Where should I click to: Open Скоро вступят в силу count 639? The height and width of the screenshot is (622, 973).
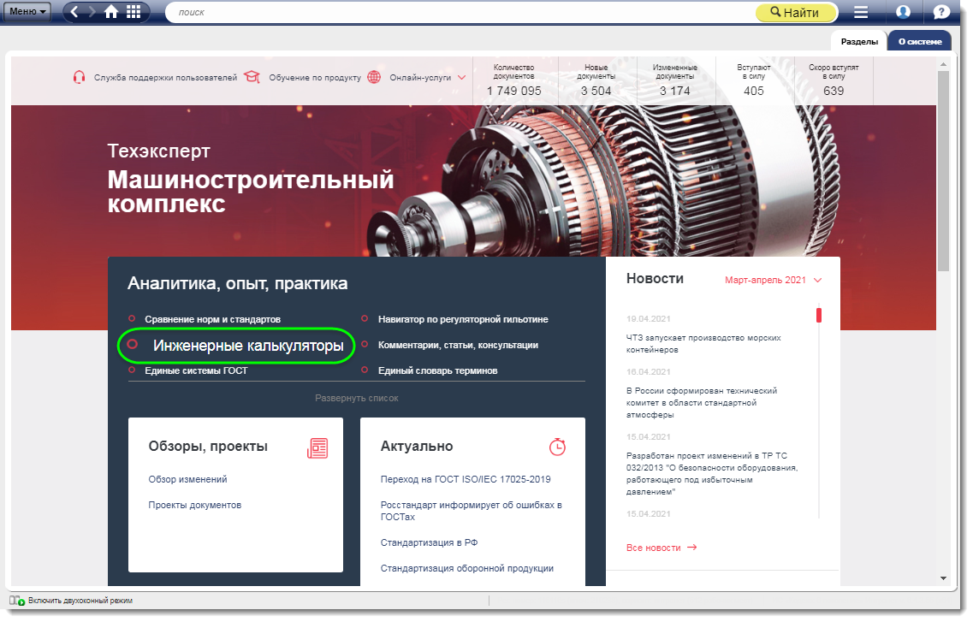click(833, 80)
